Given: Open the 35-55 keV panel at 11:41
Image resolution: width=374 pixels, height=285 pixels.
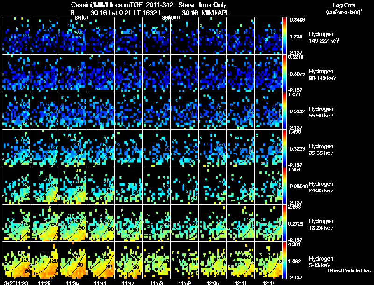Looking at the screenshot, I should coord(100,148).
